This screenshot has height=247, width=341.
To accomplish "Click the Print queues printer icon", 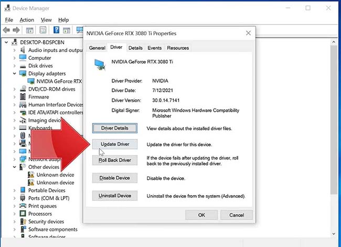I will pyautogui.click(x=23, y=206).
